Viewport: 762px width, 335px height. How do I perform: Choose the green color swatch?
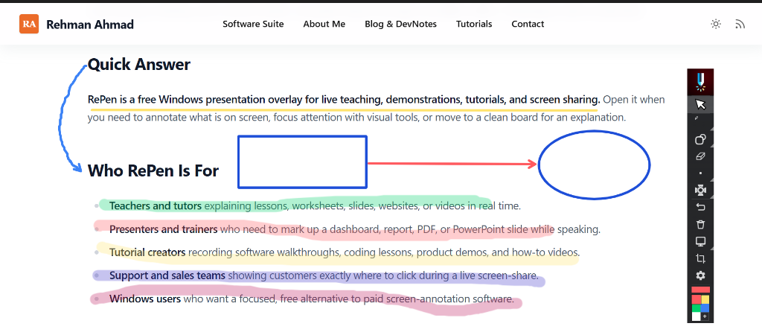pyautogui.click(x=696, y=308)
